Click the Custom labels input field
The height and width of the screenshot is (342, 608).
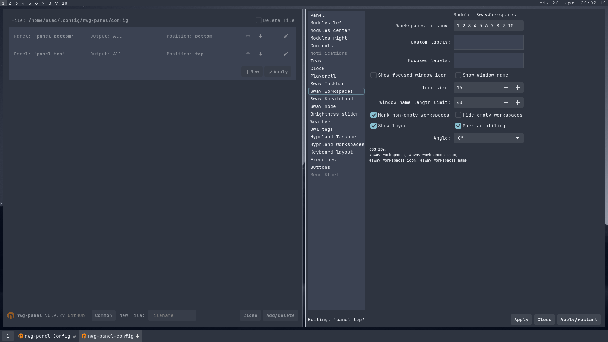click(x=488, y=42)
